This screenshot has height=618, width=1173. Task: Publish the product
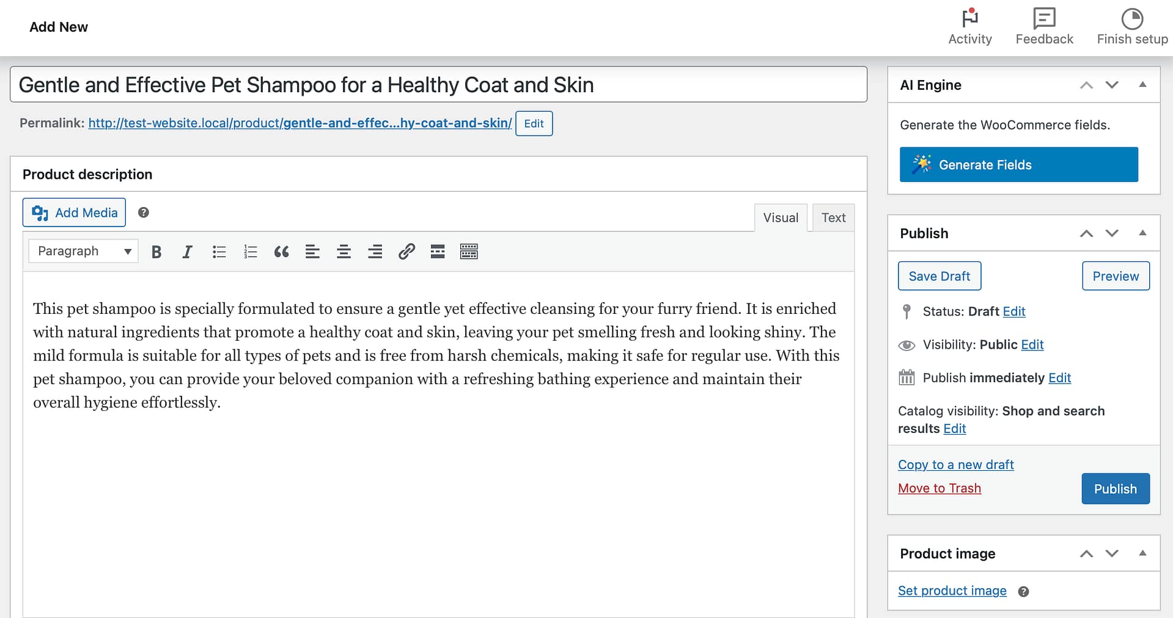tap(1115, 489)
